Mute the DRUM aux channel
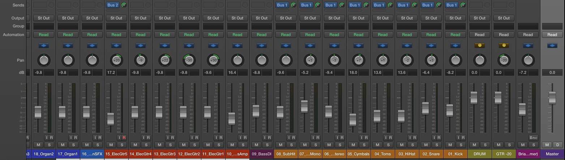 tap(475, 145)
